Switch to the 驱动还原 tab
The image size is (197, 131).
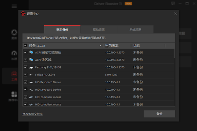[99, 30]
